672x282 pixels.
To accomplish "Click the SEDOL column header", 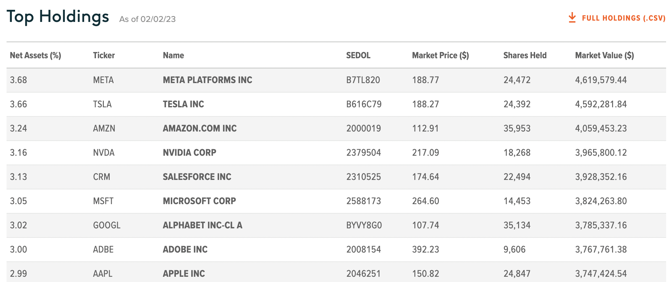I will pyautogui.click(x=358, y=55).
